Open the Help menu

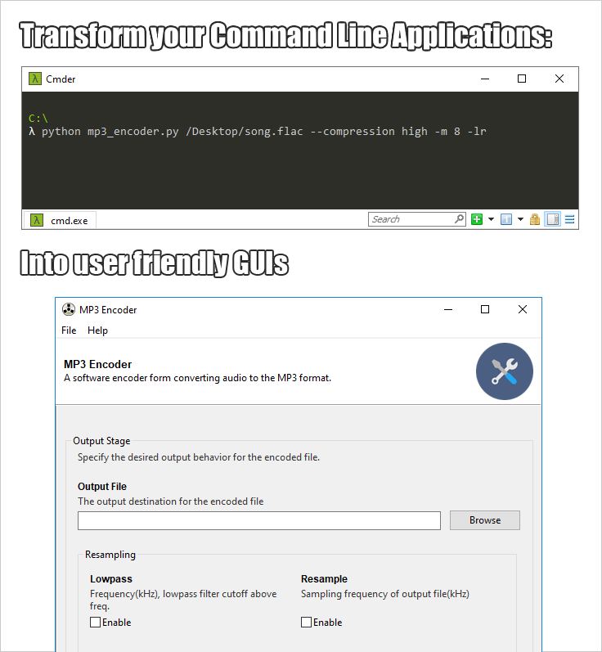[x=97, y=330]
